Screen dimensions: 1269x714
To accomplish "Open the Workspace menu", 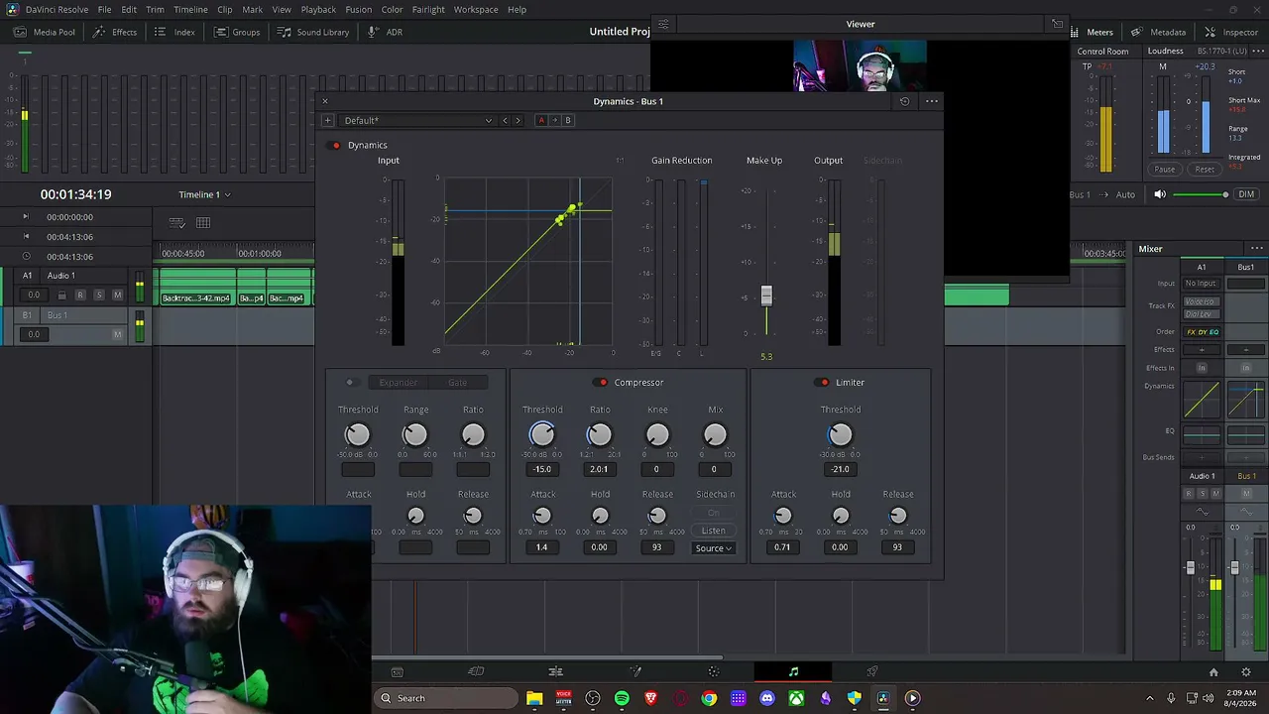I will coord(476,9).
